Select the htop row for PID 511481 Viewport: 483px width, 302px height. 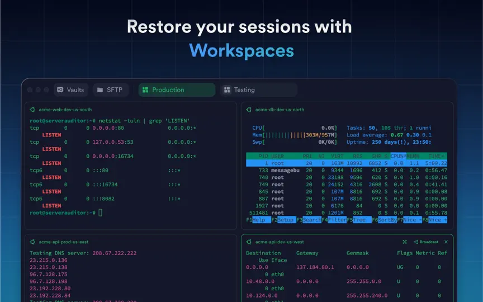tap(347, 213)
